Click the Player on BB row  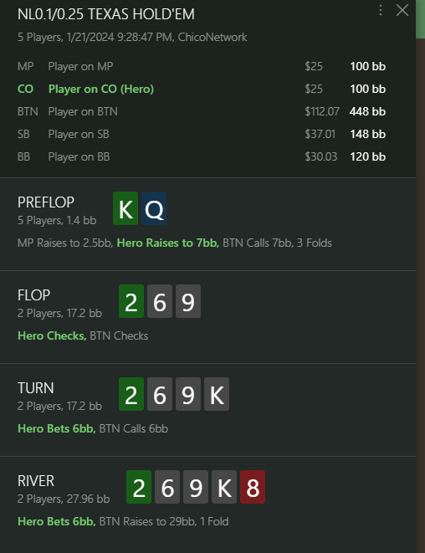[202, 156]
